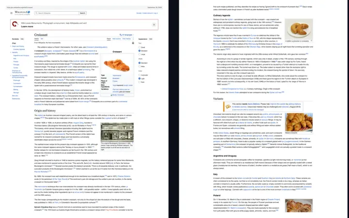Open the baked croissants image
The width and height of the screenshot is (349, 218).
click(299, 123)
